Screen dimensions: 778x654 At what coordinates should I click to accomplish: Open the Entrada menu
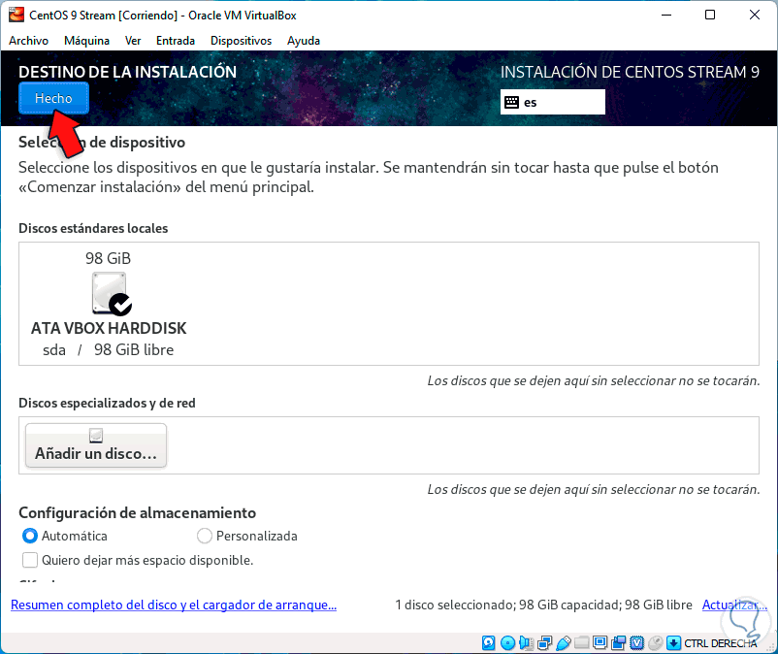pos(176,41)
